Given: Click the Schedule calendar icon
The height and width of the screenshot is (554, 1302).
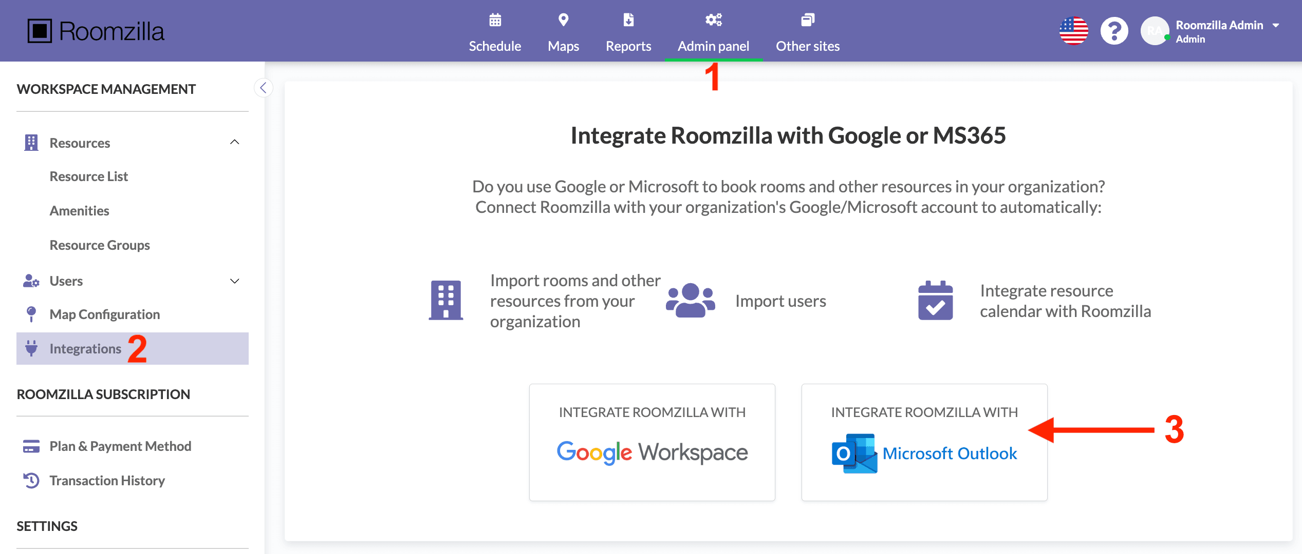Looking at the screenshot, I should pos(495,20).
